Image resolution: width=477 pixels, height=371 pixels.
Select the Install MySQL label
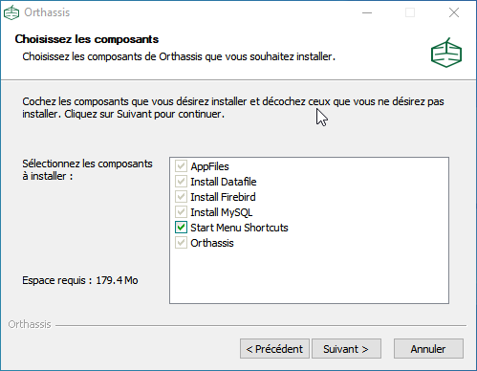(x=222, y=212)
